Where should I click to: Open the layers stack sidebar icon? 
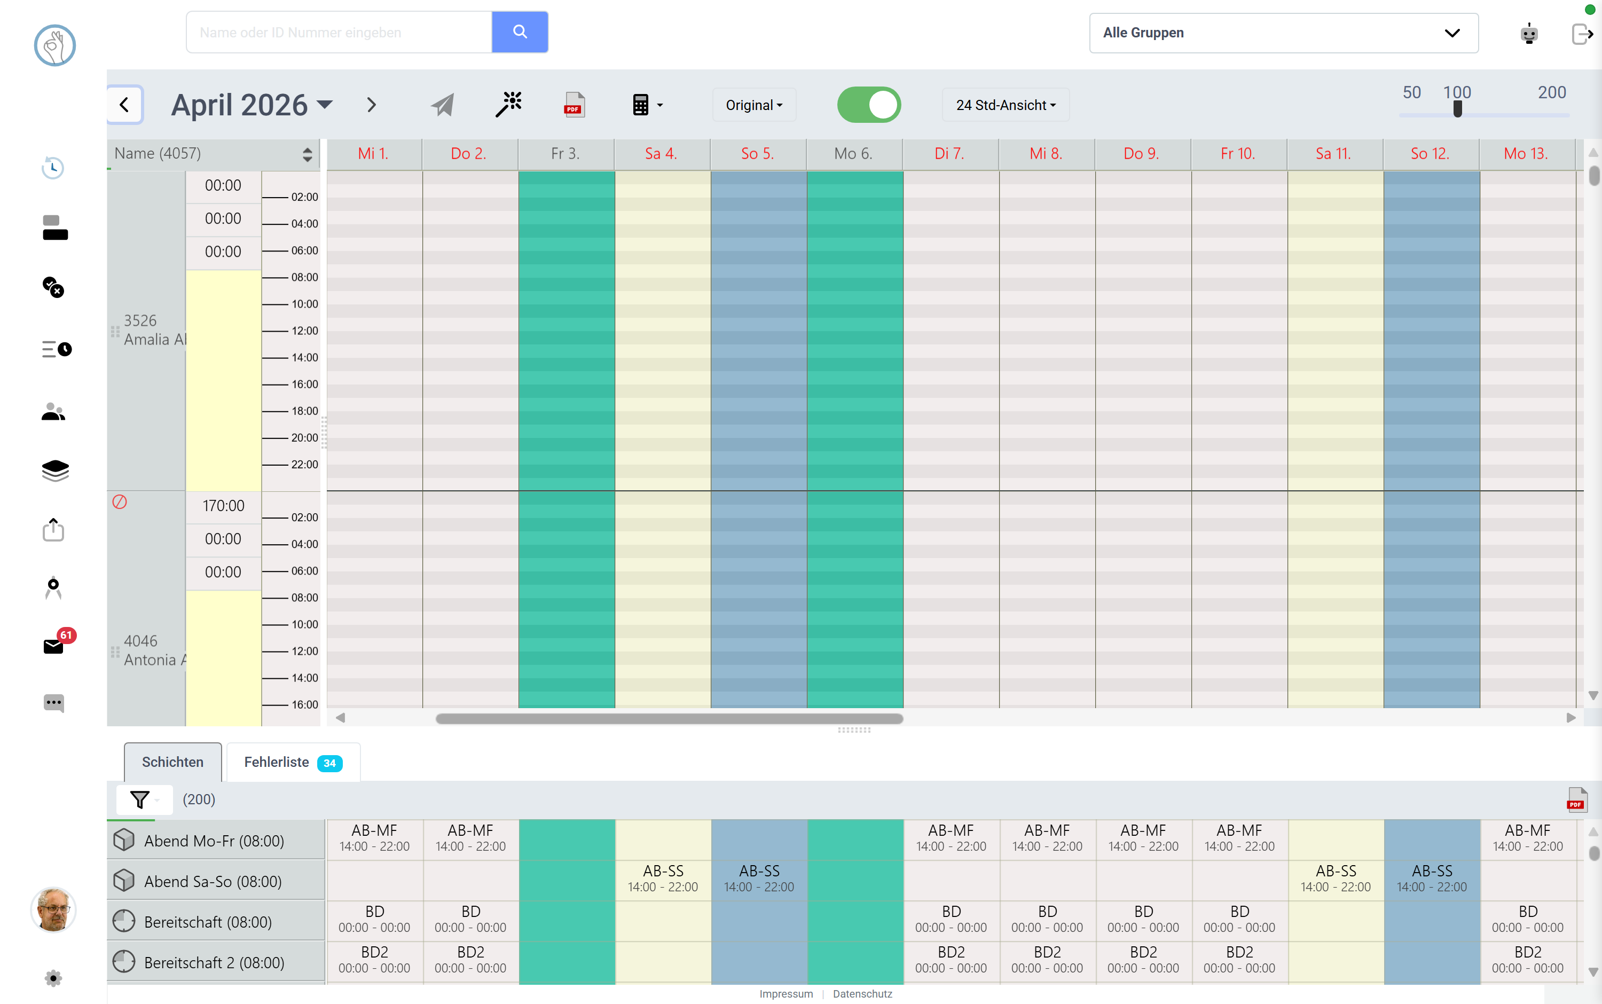point(55,471)
